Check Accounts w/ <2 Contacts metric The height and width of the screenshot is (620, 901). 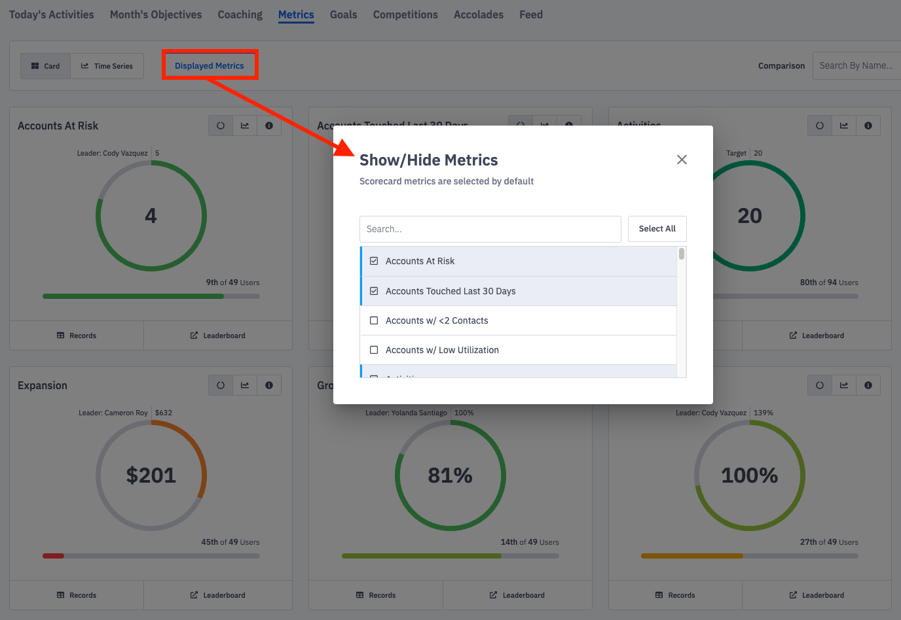pyautogui.click(x=374, y=320)
